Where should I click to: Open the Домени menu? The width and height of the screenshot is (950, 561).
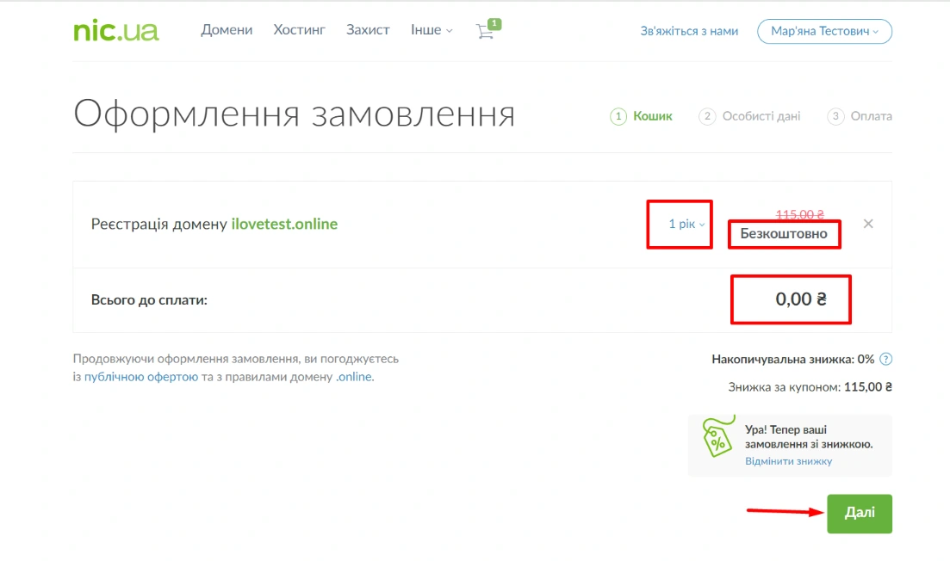227,30
